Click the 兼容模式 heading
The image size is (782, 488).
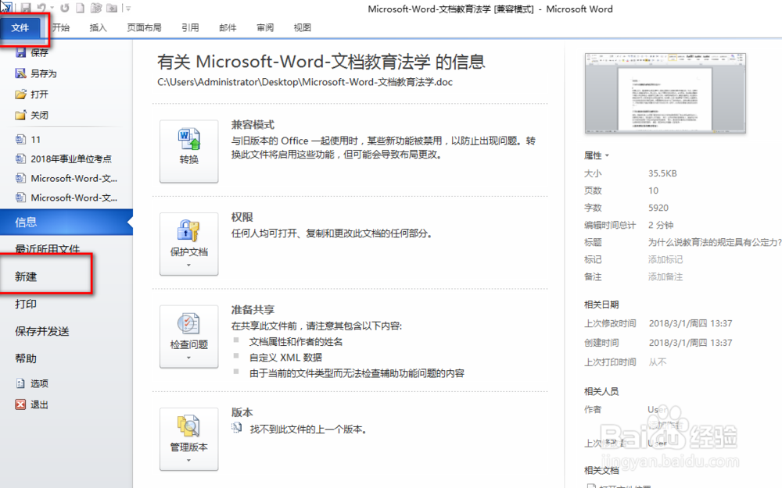(253, 125)
